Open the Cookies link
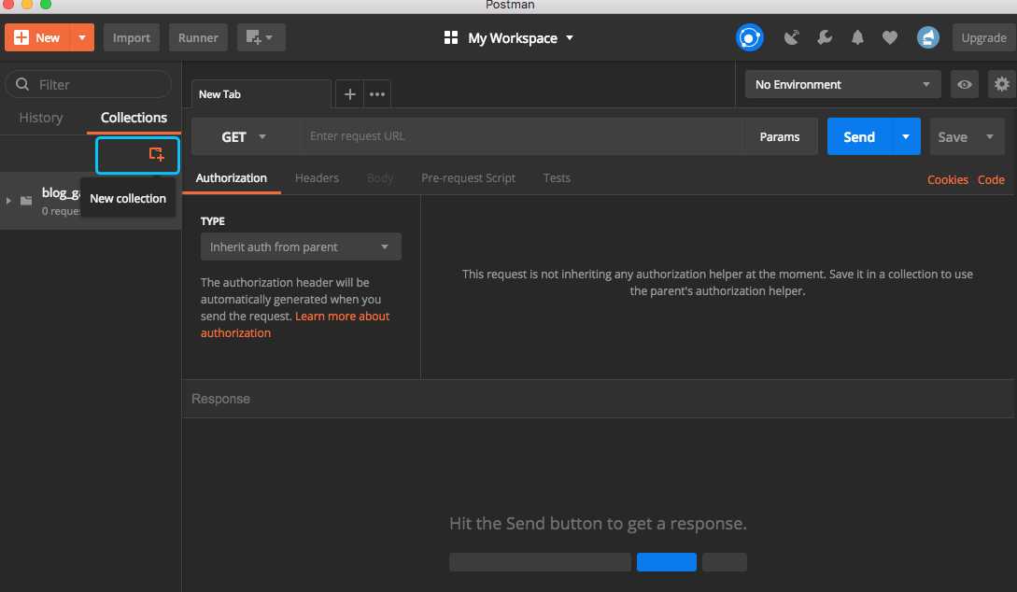This screenshot has height=592, width=1017. tap(948, 179)
